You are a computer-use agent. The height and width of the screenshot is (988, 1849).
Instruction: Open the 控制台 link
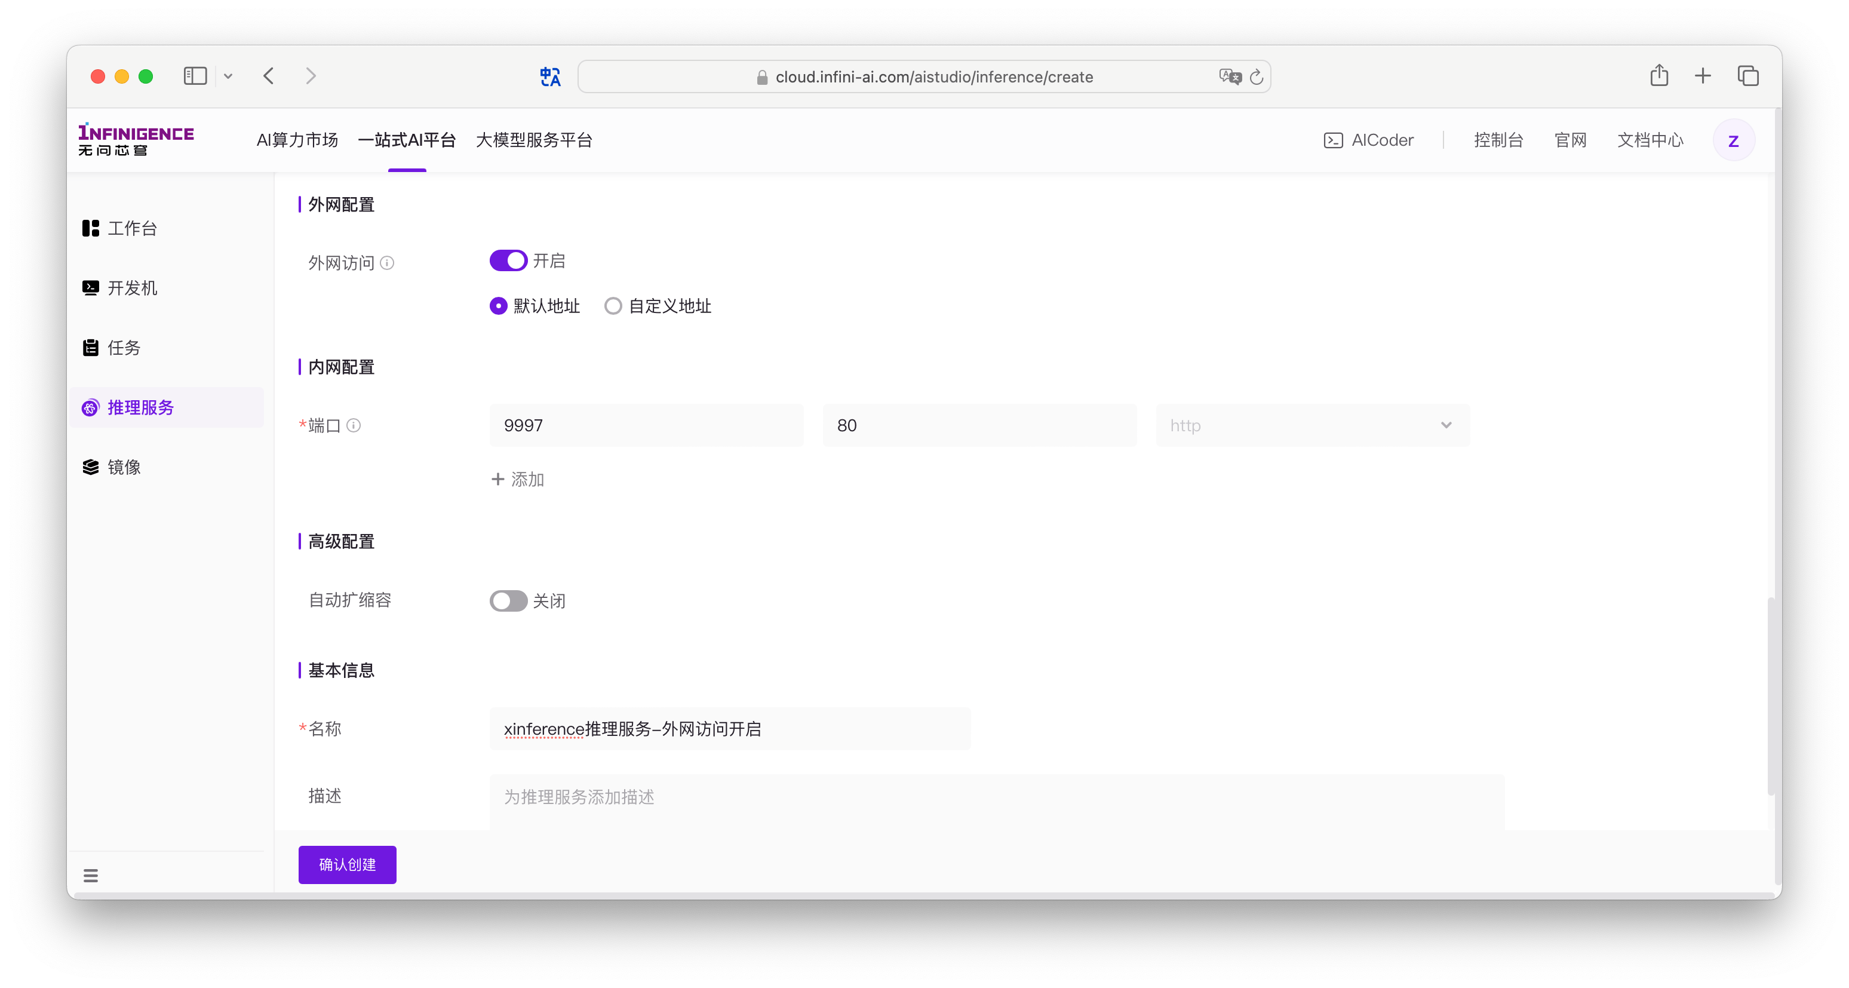[1498, 140]
